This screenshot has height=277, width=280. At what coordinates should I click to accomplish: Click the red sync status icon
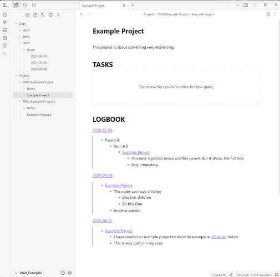click(276, 275)
